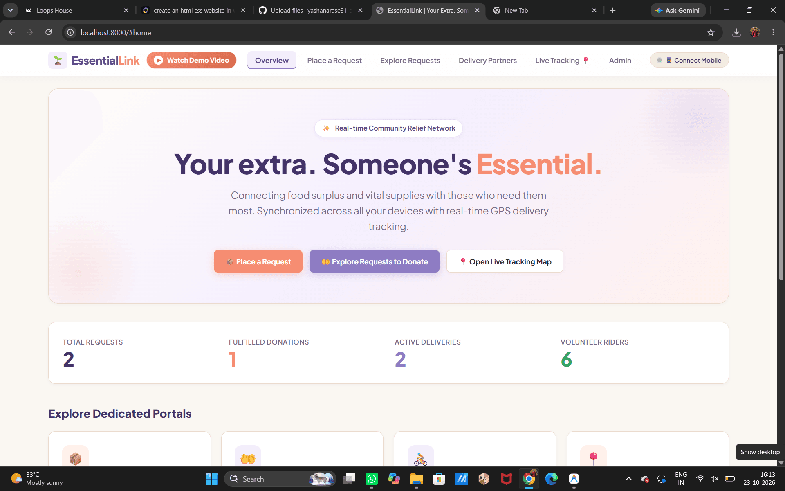The image size is (785, 491).
Task: Go to Place a Request nav item
Action: point(334,60)
